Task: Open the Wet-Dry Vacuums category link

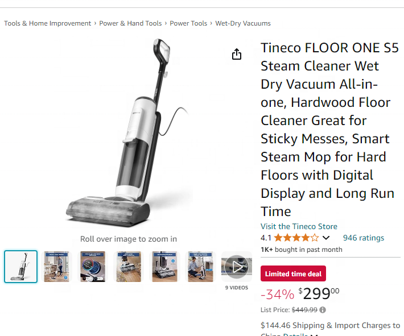Action: pyautogui.click(x=243, y=23)
